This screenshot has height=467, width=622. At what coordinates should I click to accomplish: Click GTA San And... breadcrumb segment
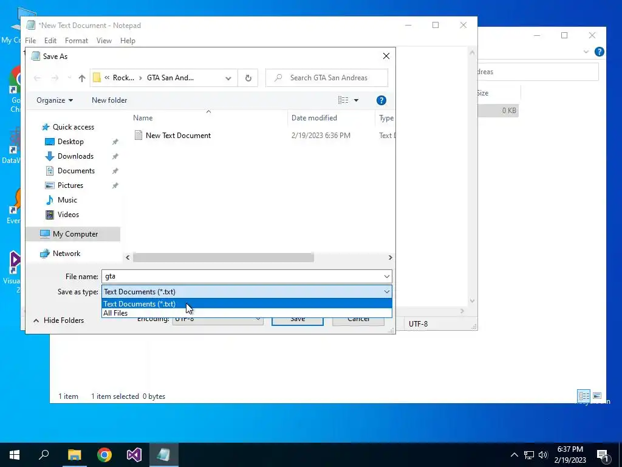click(x=170, y=78)
